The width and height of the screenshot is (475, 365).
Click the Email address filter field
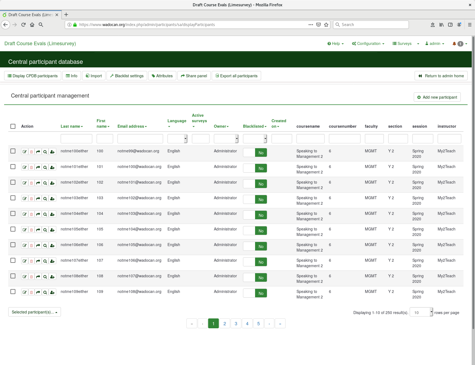tap(140, 139)
